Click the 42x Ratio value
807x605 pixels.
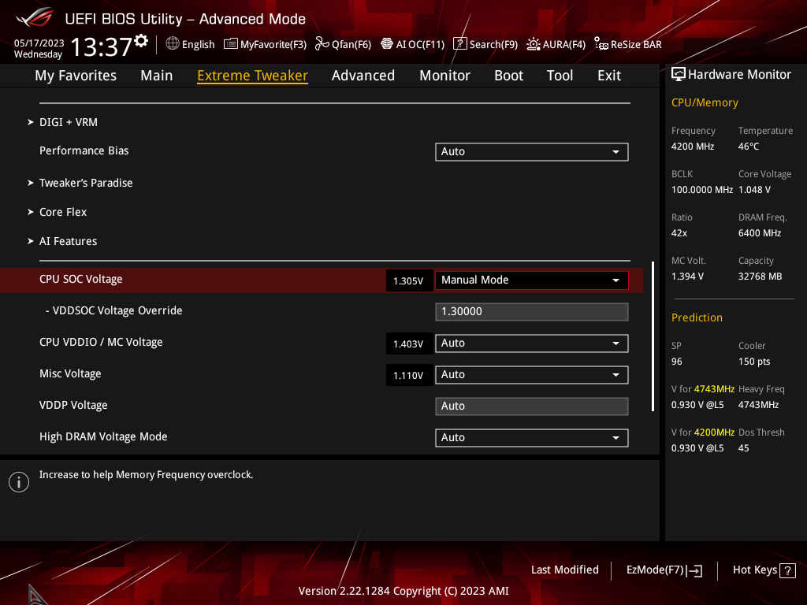click(679, 233)
